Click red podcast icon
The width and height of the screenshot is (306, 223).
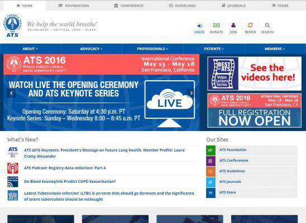[x=13, y=168]
